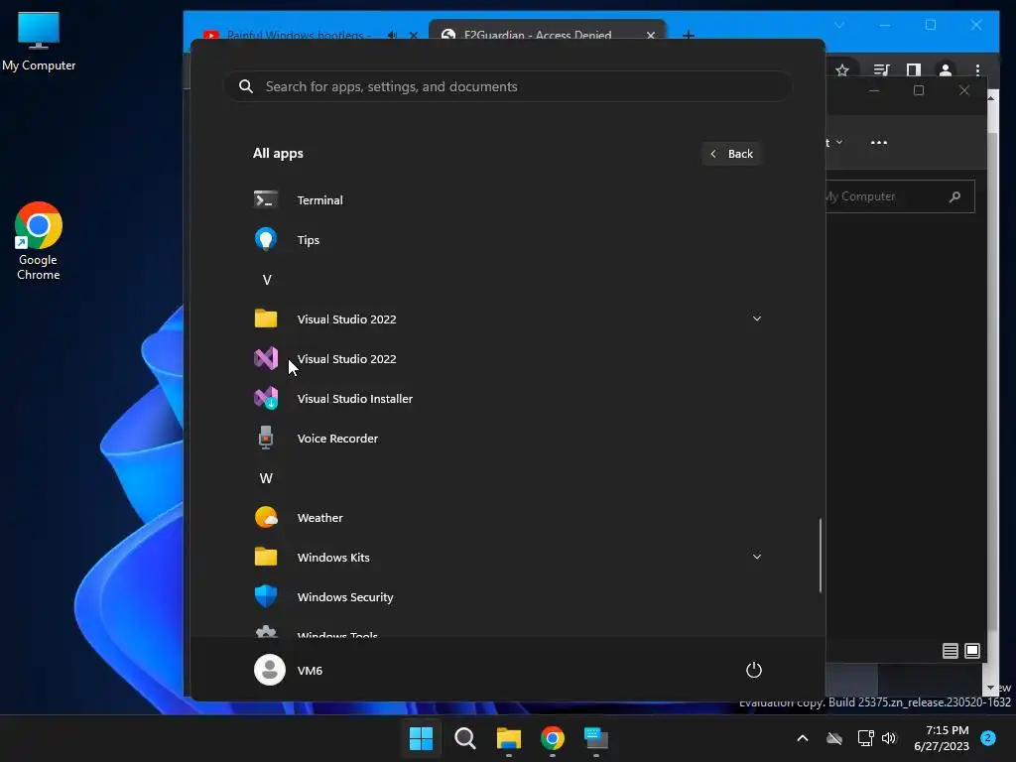Viewport: 1016px width, 762px height.
Task: Close the E2Guardian tab
Action: click(x=651, y=35)
